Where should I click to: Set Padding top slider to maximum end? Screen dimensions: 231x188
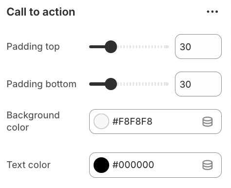[167, 47]
